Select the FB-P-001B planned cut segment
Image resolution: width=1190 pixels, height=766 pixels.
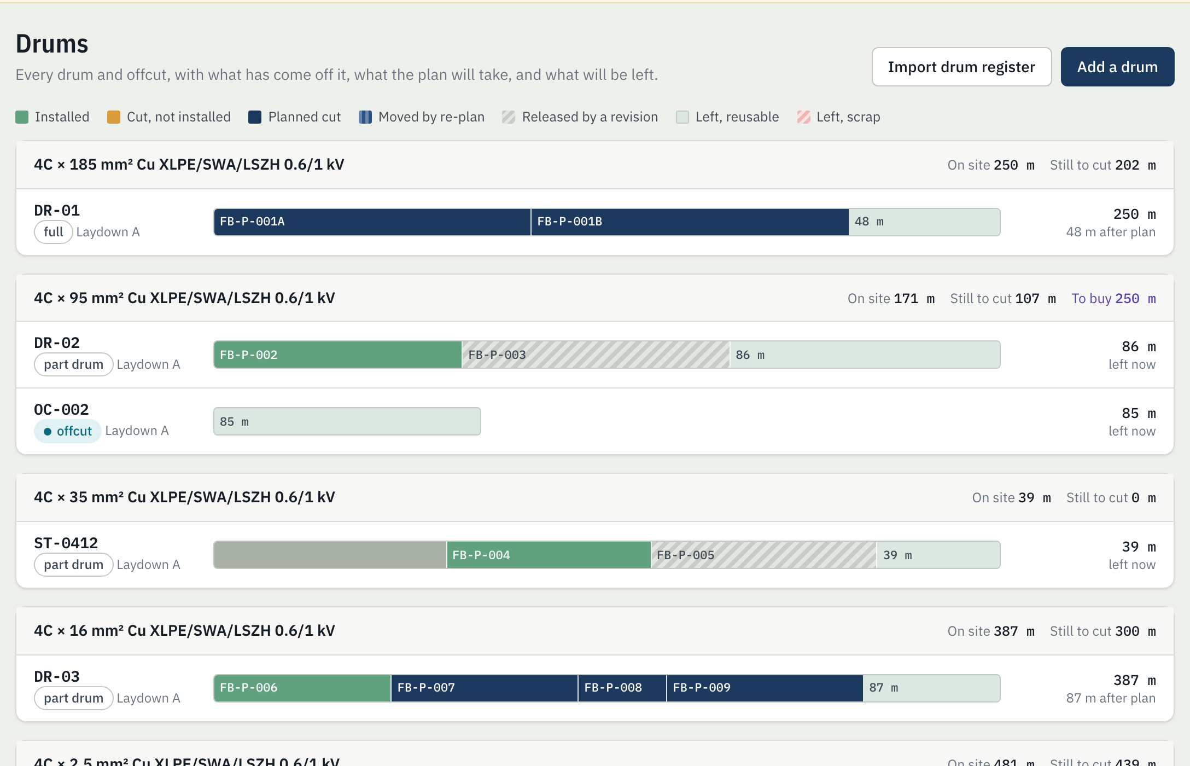[x=690, y=222]
